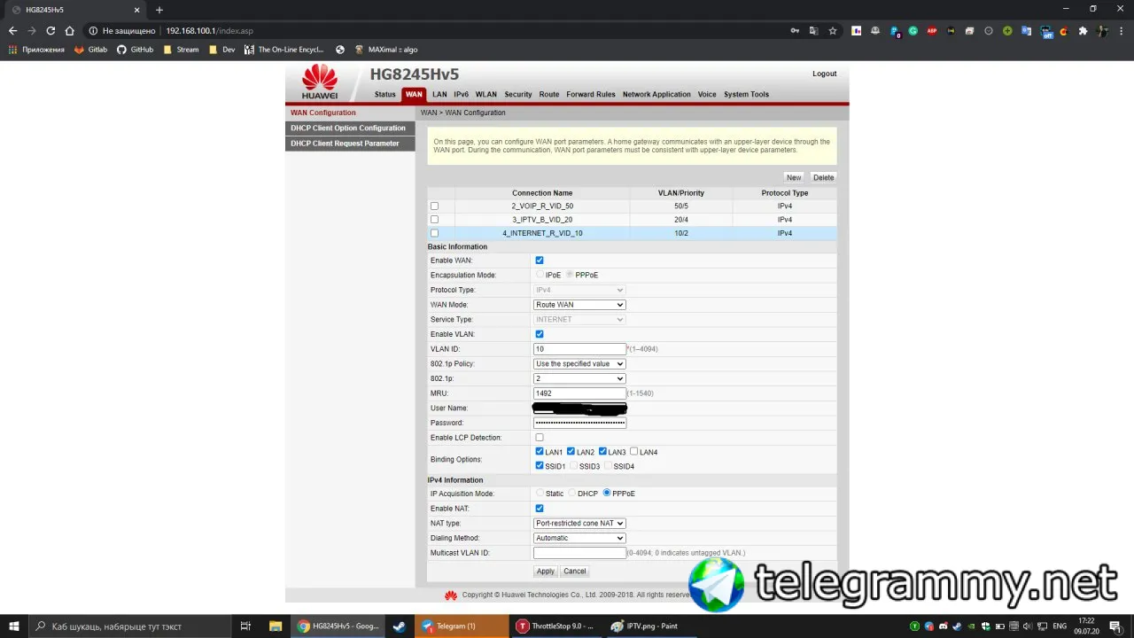Open the Gitlab bookmark

[x=91, y=50]
